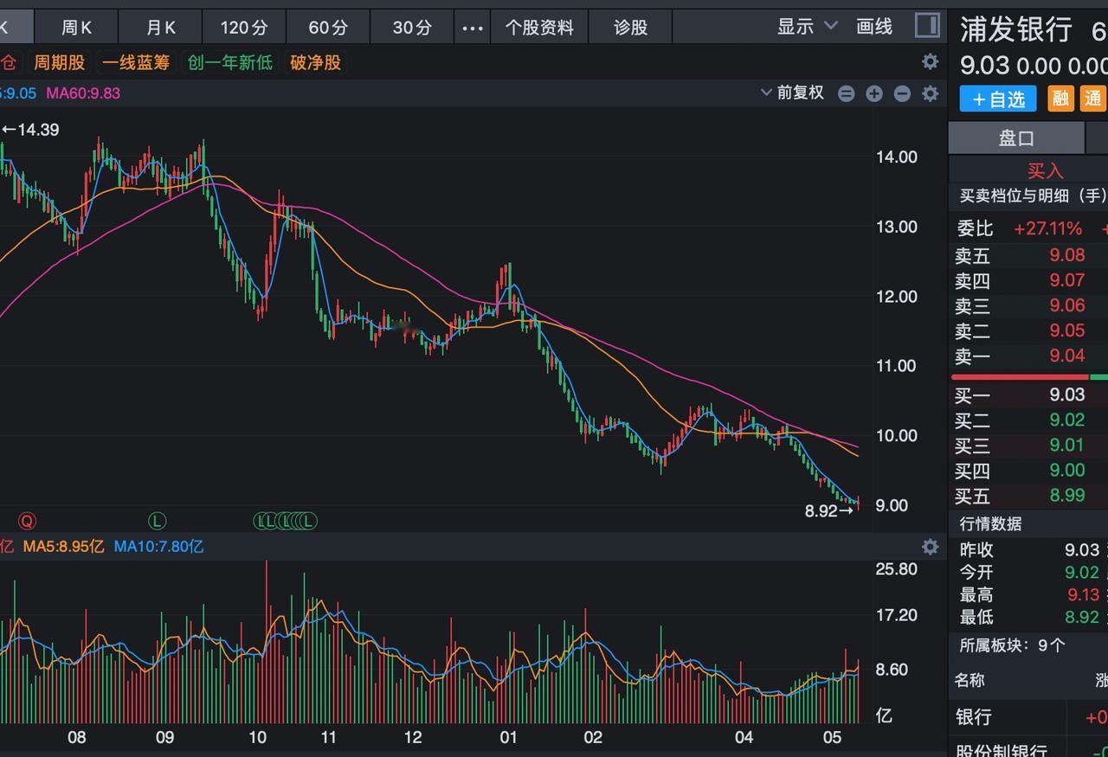Toggle the right side panel layout icon
Screen dimensions: 1108x757
coord(927,26)
